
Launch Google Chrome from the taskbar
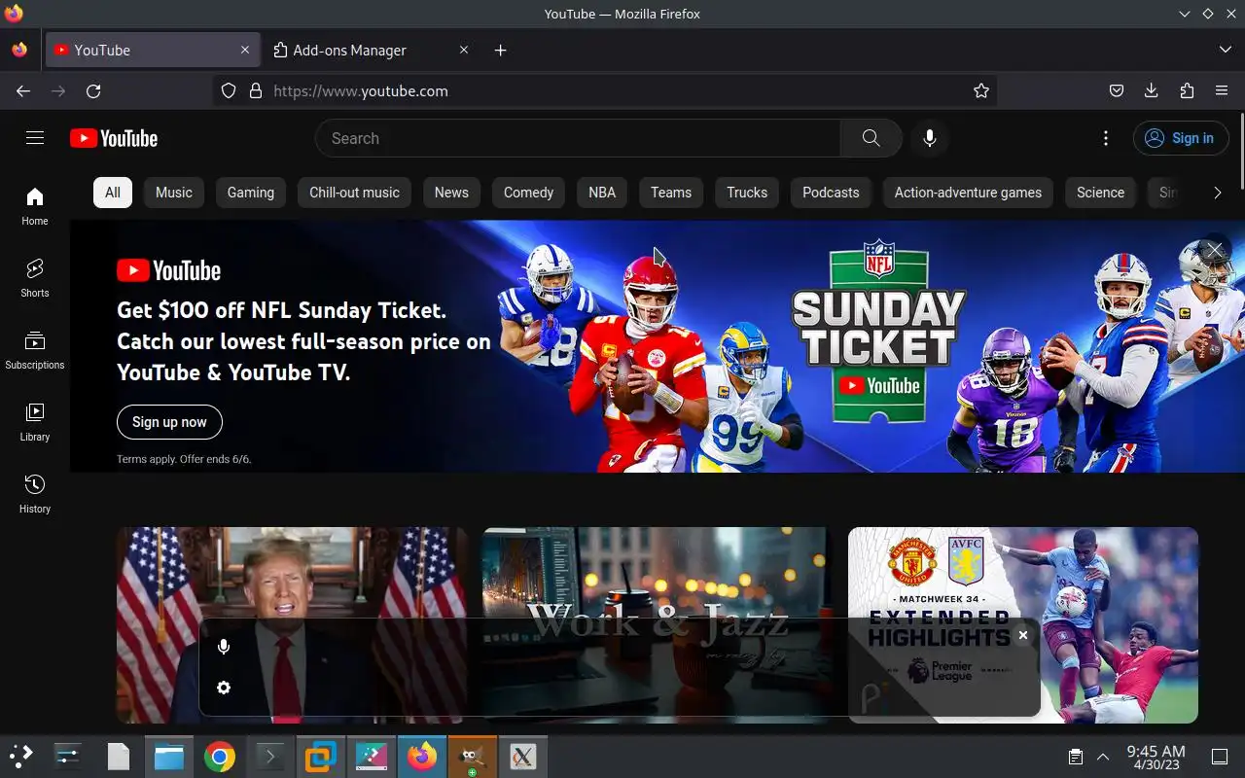point(220,757)
